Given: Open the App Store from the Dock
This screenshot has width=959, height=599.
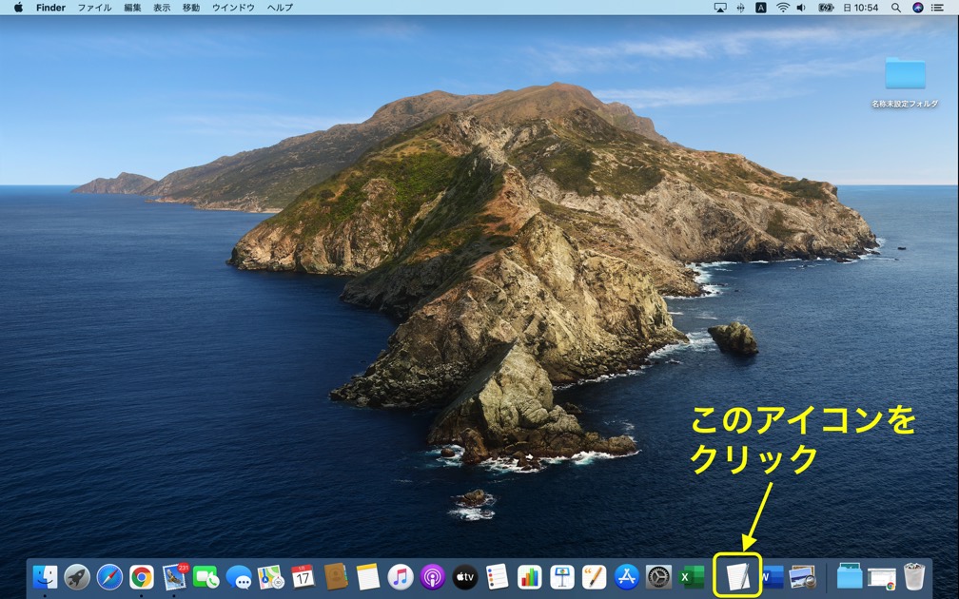Looking at the screenshot, I should (626, 576).
